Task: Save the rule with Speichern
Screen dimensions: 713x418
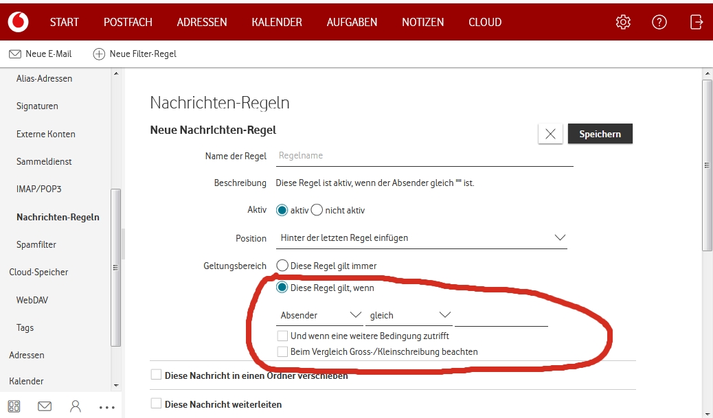Action: [x=600, y=133]
